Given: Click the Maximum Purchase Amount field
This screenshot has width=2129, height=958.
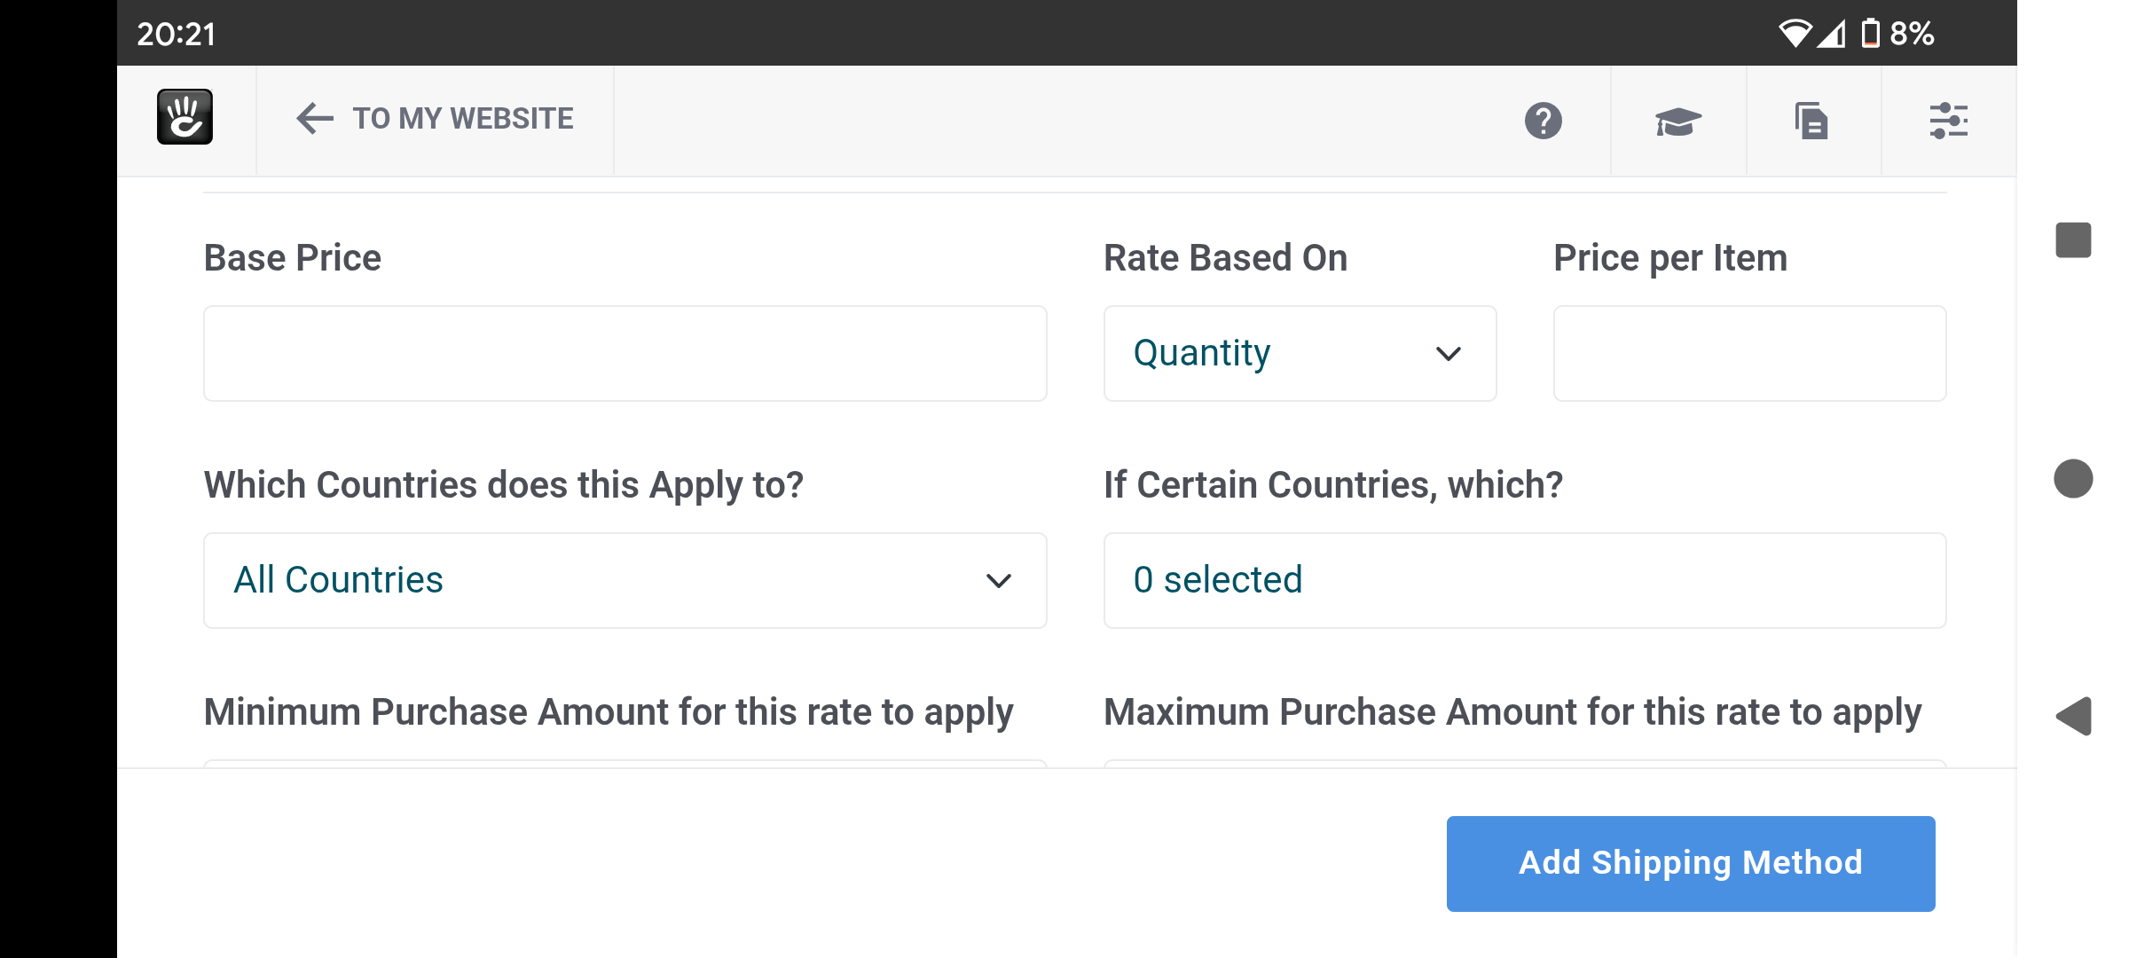Looking at the screenshot, I should click(x=1524, y=763).
